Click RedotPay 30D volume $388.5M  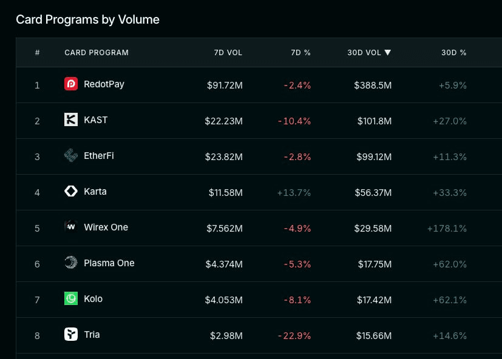click(373, 86)
